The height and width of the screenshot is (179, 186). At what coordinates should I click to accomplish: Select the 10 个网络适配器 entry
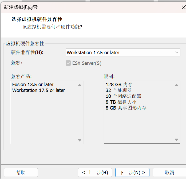pos(123,96)
